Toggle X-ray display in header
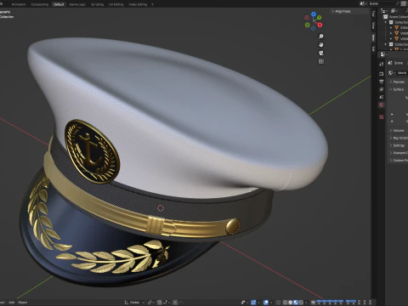408x306 pixels. 278,303
